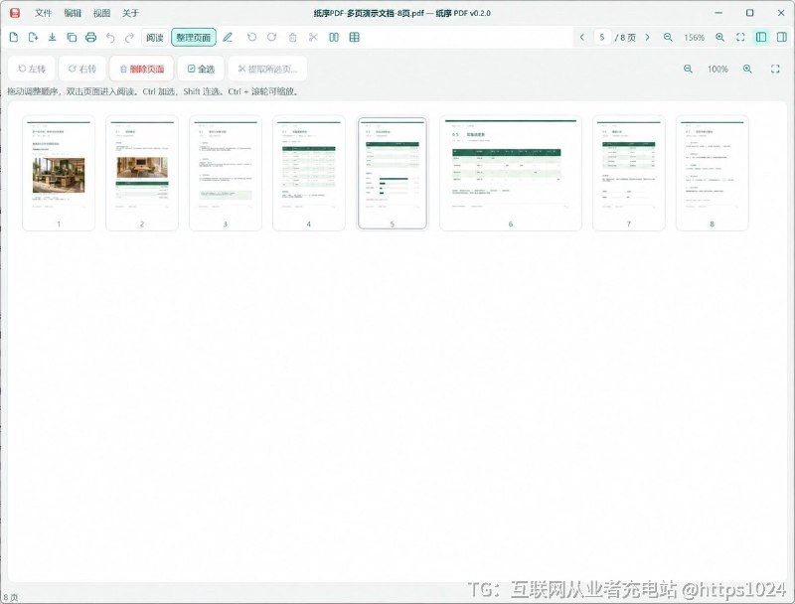The height and width of the screenshot is (604, 795).
Task: Select page 4 thumbnail
Action: click(309, 173)
